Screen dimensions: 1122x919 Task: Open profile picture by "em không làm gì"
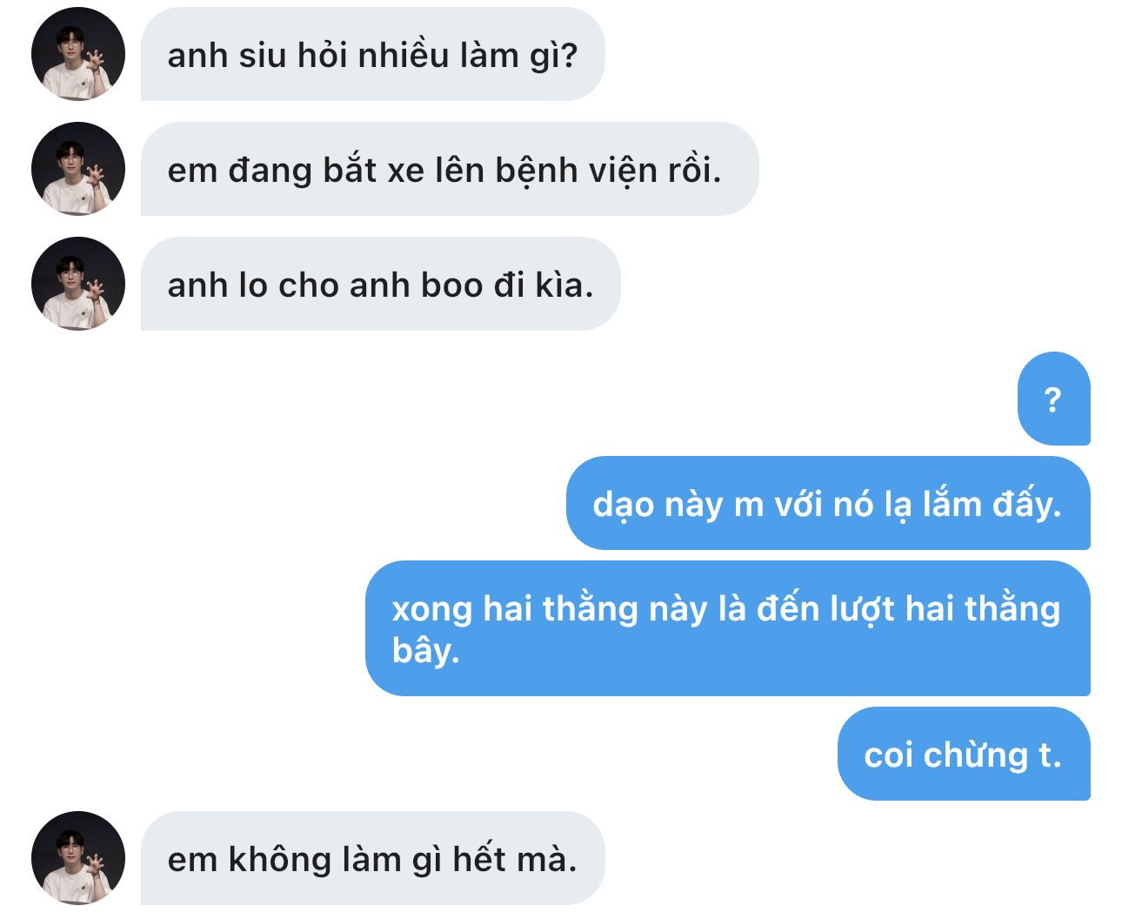tap(78, 858)
